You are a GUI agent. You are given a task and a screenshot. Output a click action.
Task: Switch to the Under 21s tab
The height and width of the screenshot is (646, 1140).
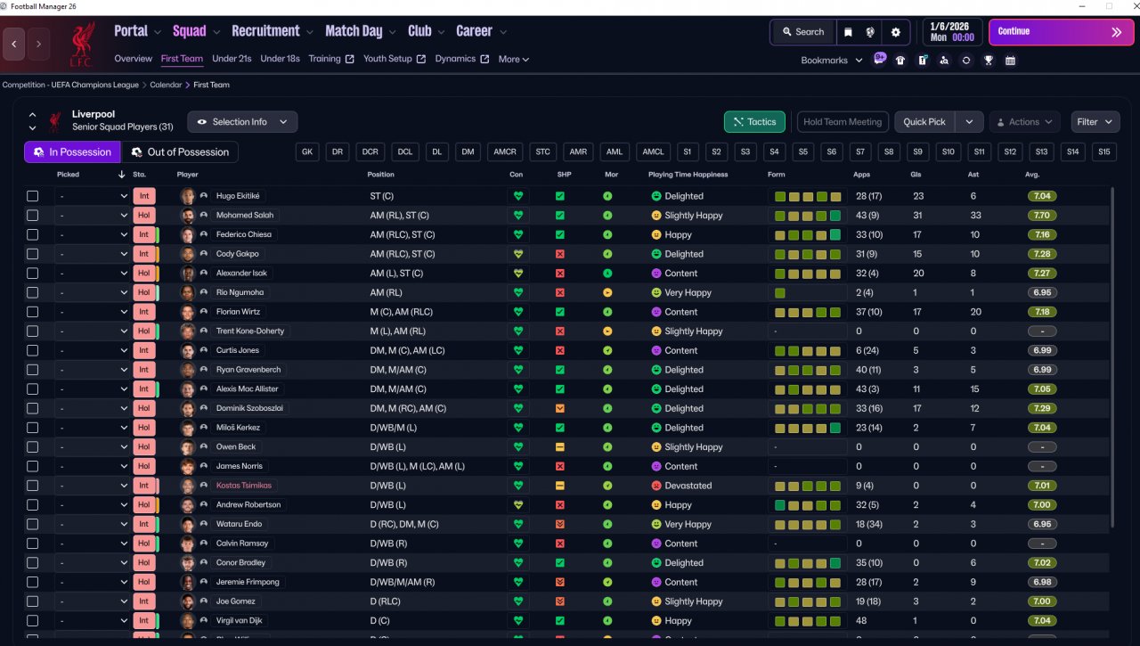[232, 59]
